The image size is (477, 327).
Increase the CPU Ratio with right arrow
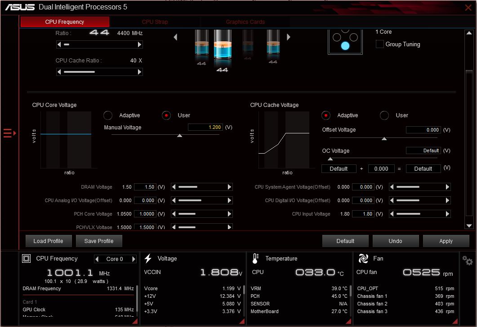140,44
